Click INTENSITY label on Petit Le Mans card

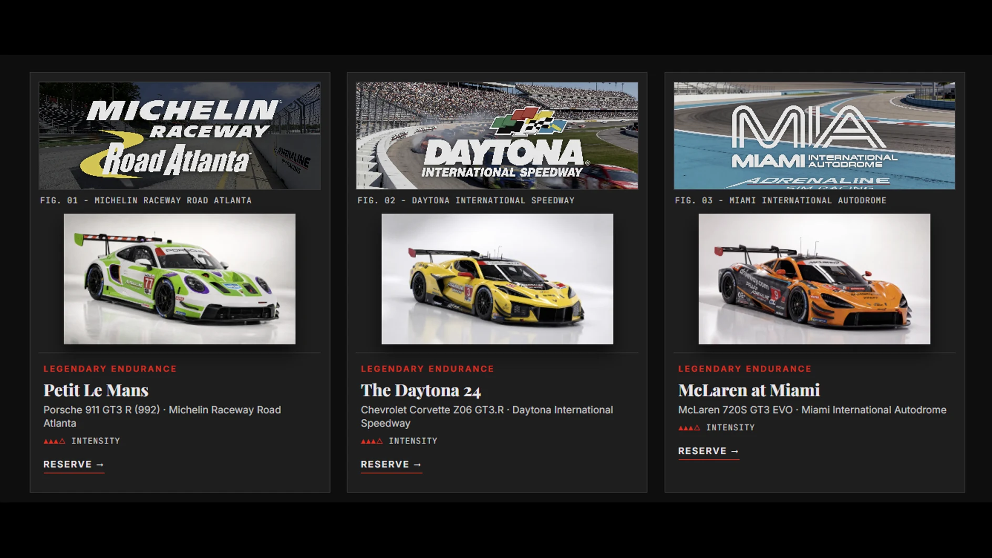coord(96,441)
